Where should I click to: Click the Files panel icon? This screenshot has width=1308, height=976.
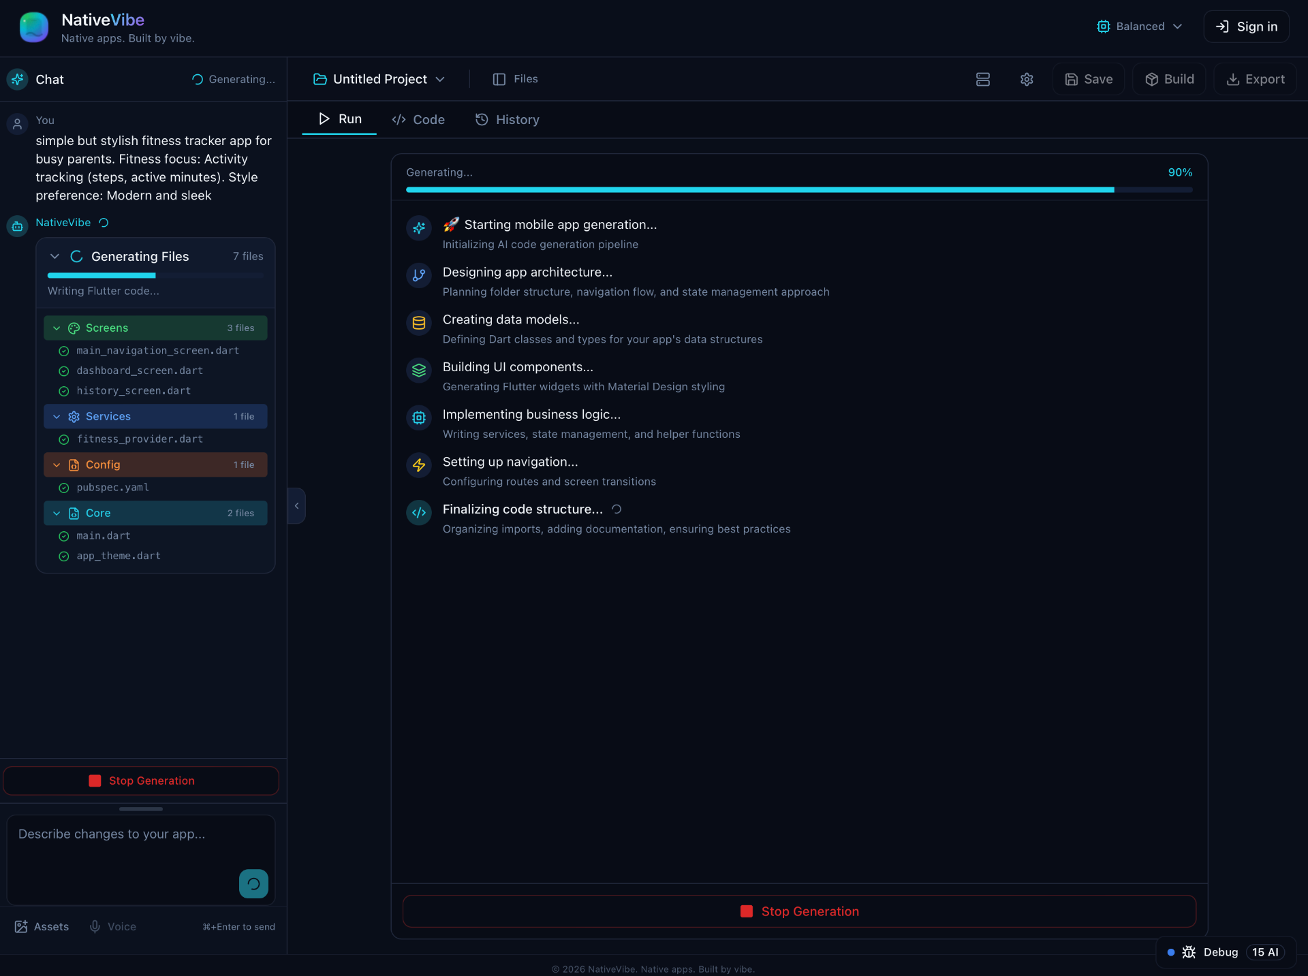[x=499, y=79]
